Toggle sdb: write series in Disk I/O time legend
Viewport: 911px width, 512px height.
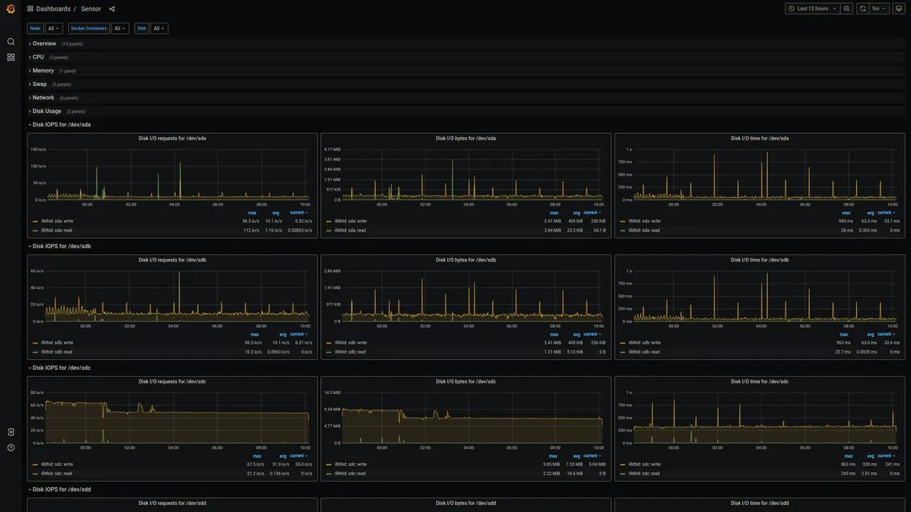[645, 343]
